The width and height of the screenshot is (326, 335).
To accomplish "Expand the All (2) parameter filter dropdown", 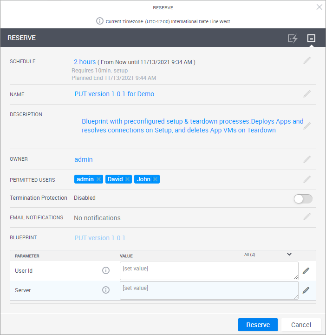I will pyautogui.click(x=289, y=254).
